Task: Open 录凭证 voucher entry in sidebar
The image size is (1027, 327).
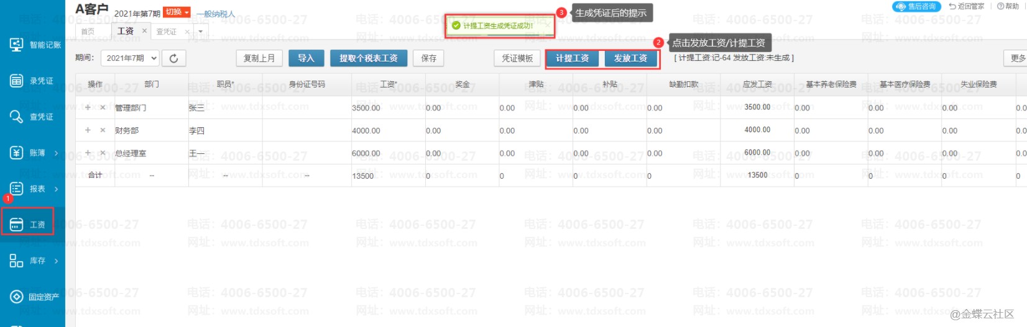Action: (34, 81)
